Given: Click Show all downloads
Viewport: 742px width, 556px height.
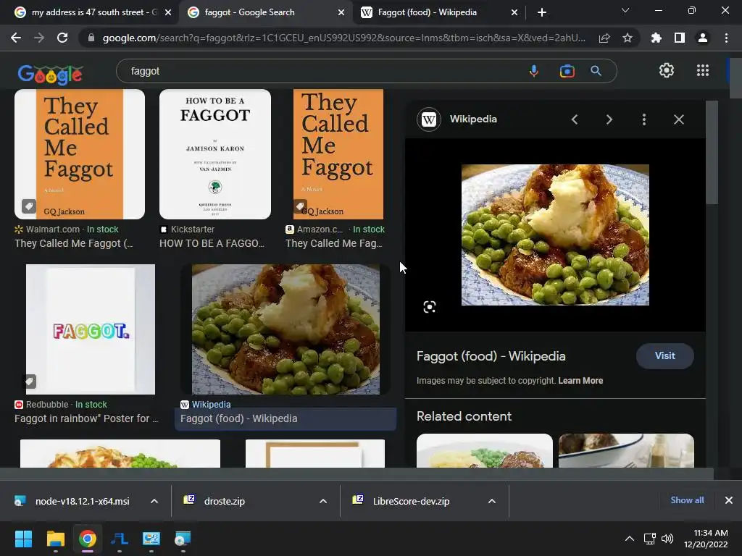Looking at the screenshot, I should coord(687,500).
